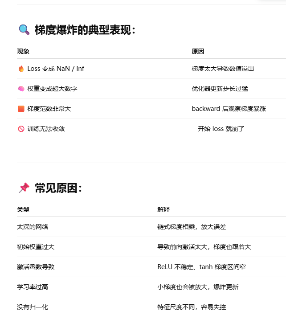Screen dimensions: 286x319
Task: Click the 类型 column header
Action: tap(23, 209)
